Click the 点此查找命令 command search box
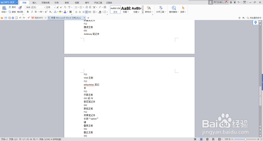The height and width of the screenshot is (141, 263). click(254, 18)
